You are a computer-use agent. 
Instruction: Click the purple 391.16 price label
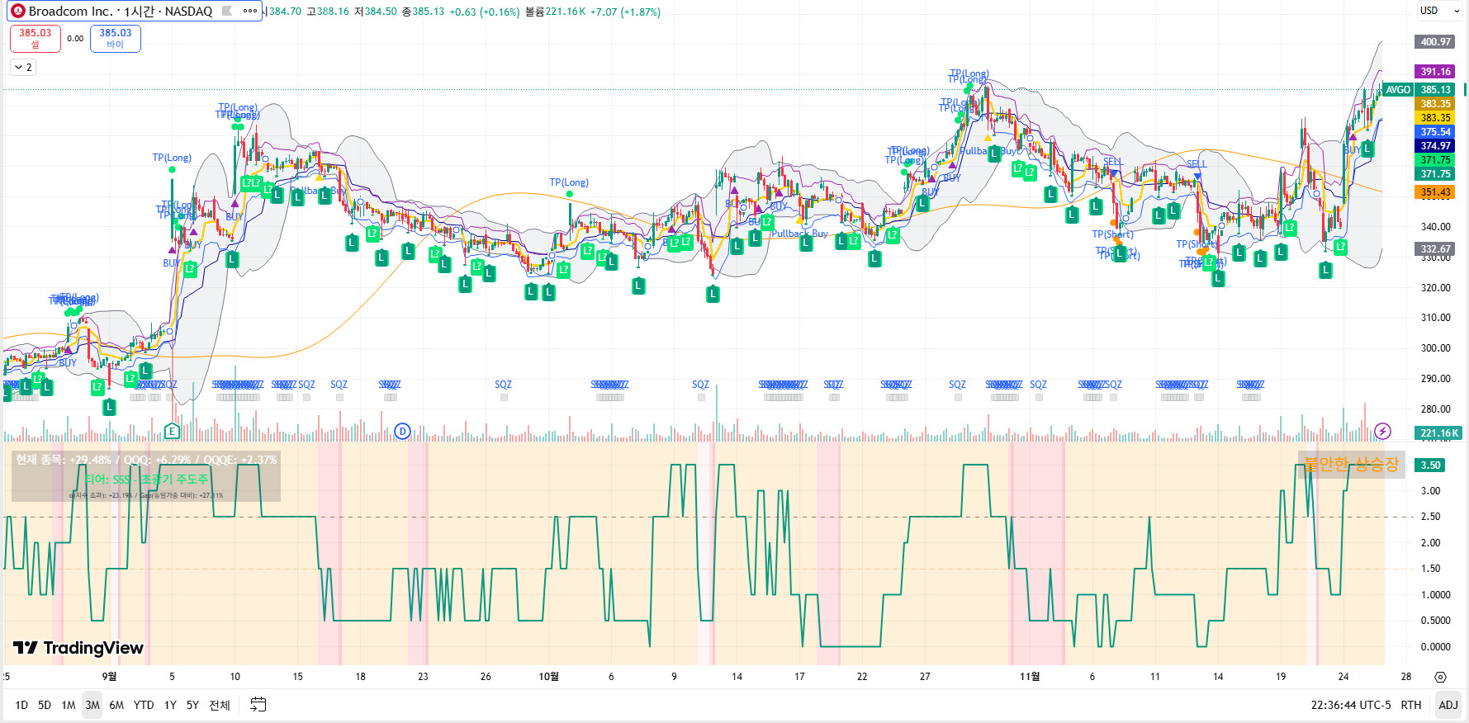click(x=1435, y=72)
